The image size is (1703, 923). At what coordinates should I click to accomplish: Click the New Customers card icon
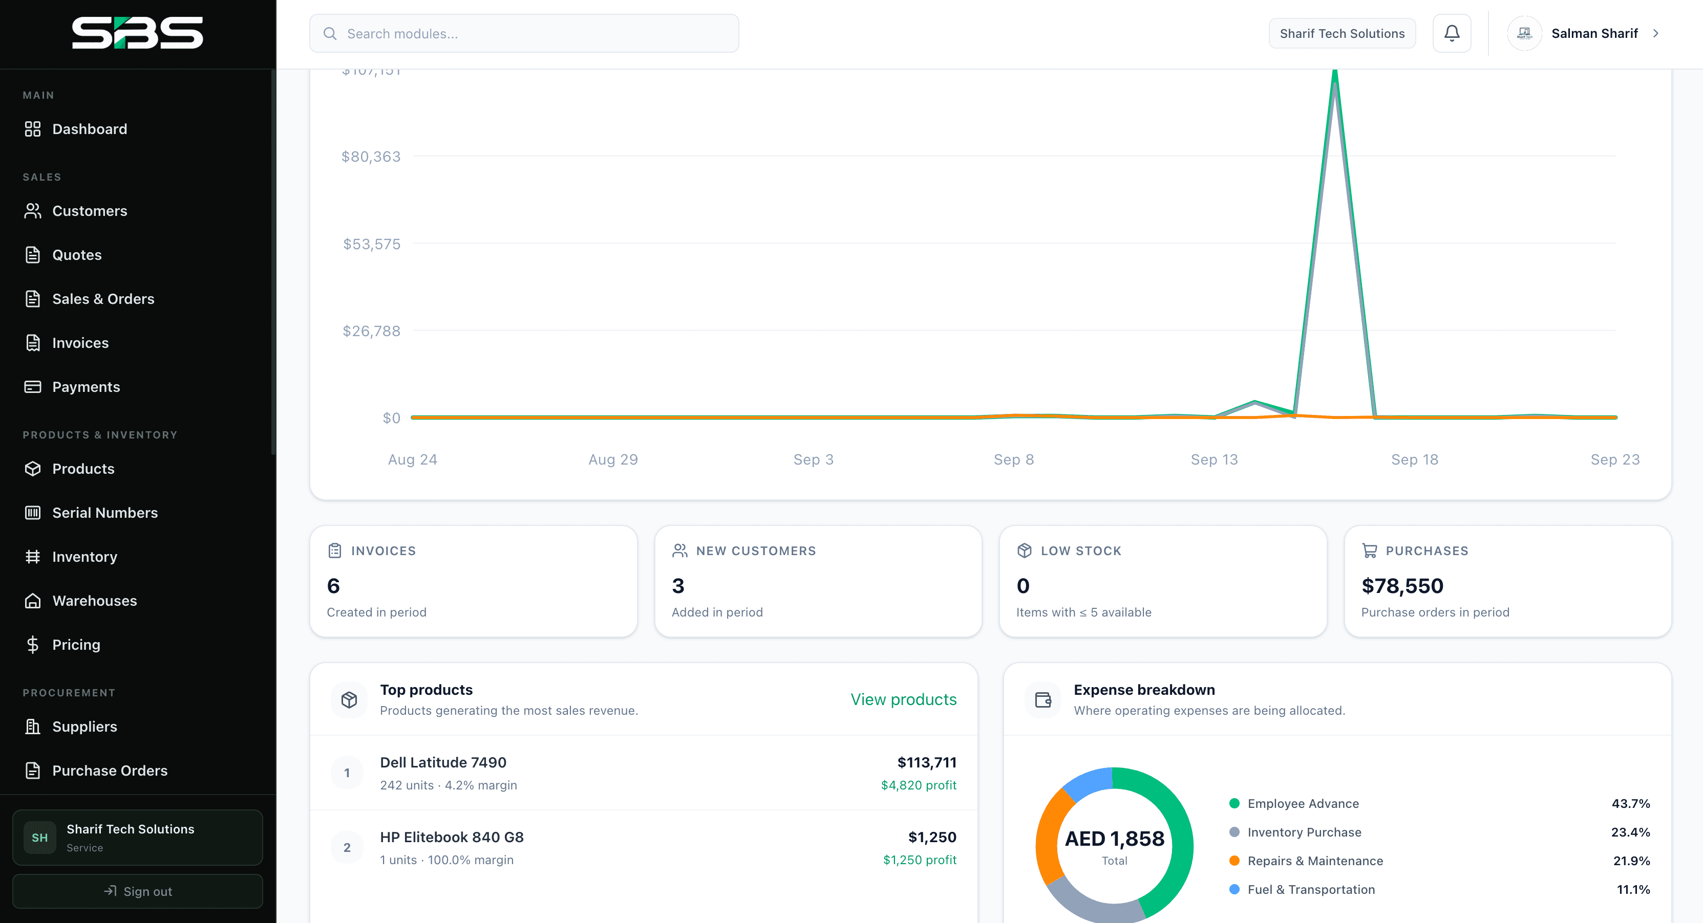click(x=679, y=551)
